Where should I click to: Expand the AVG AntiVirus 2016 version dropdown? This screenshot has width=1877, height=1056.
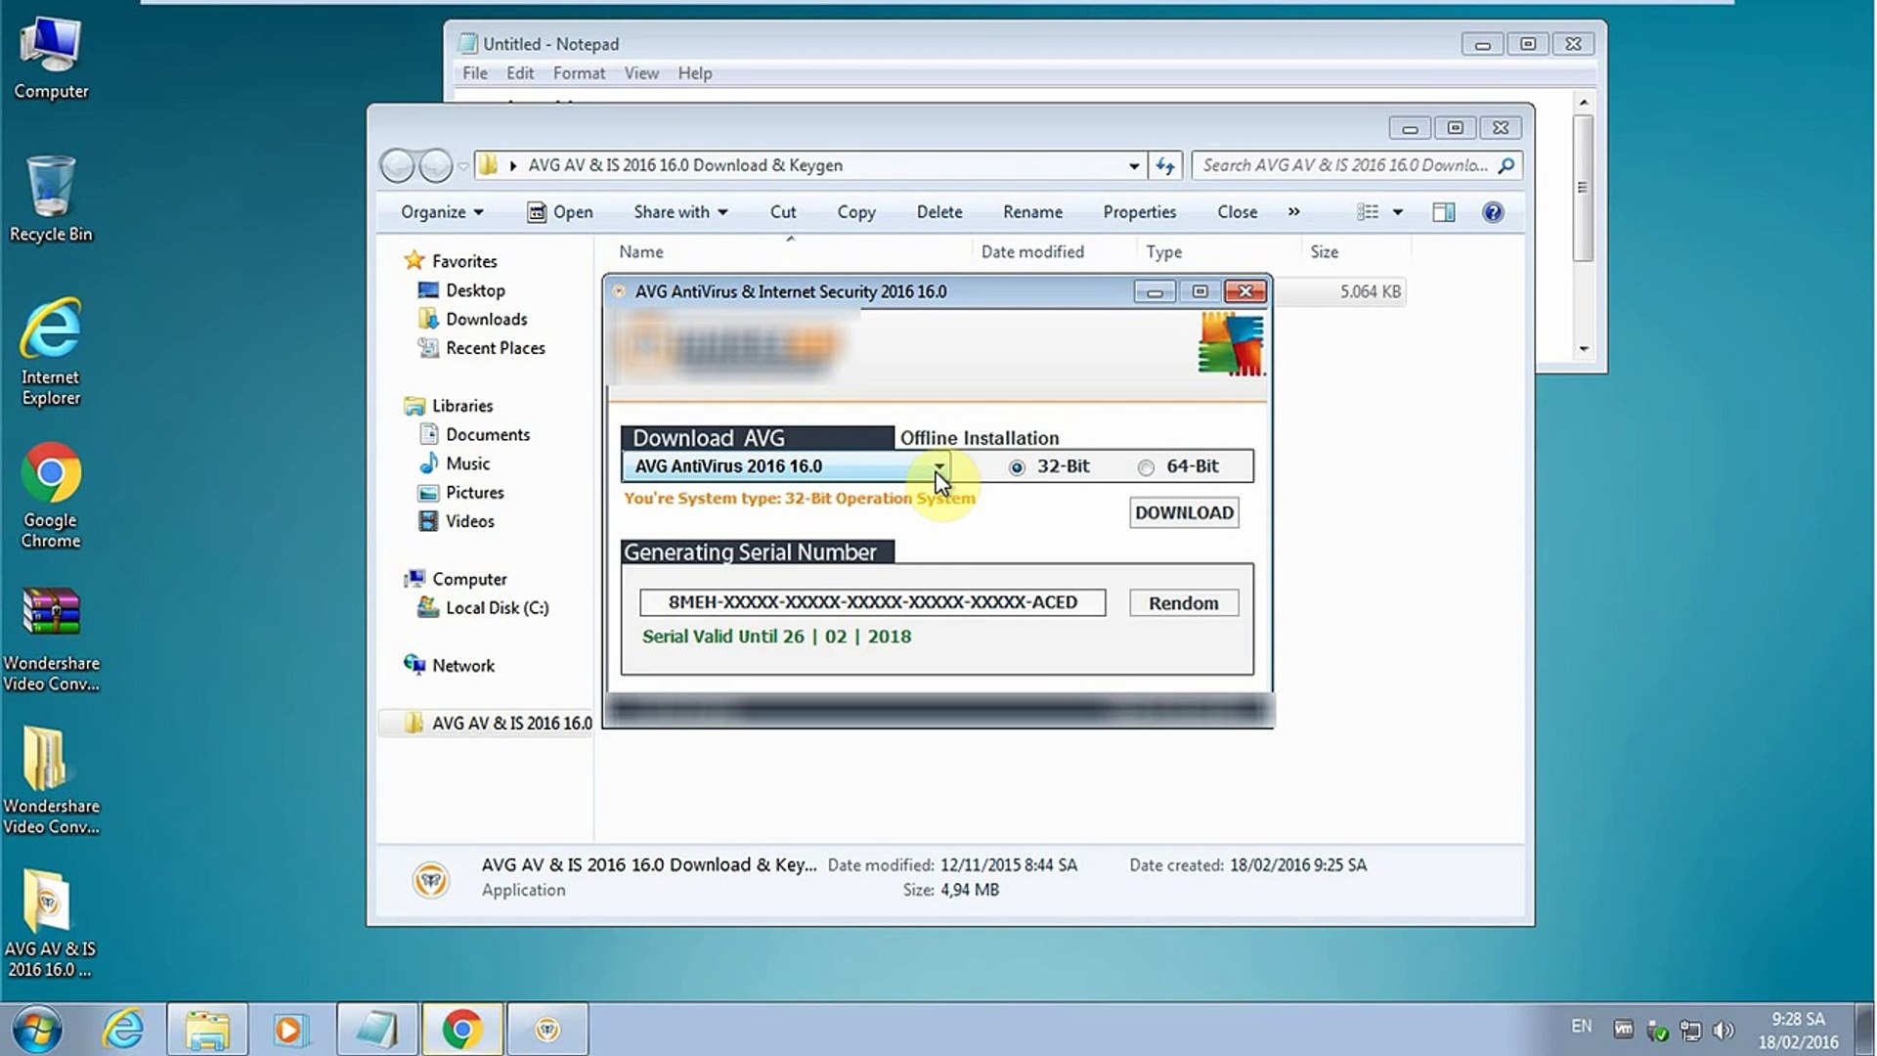[938, 466]
